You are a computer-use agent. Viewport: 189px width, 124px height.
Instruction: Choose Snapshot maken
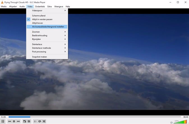47,57
